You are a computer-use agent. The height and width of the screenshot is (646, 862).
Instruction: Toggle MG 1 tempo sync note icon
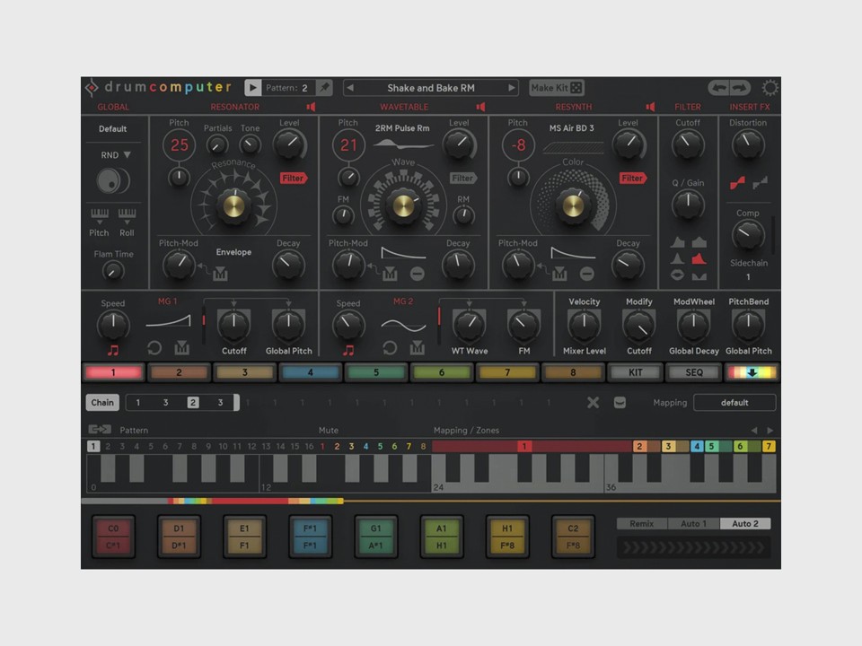[x=113, y=350]
